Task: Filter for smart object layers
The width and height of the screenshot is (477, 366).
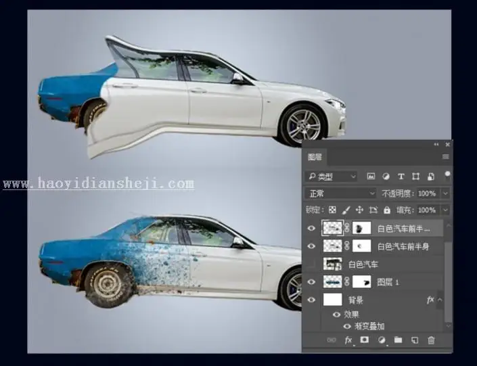Action: pyautogui.click(x=431, y=177)
